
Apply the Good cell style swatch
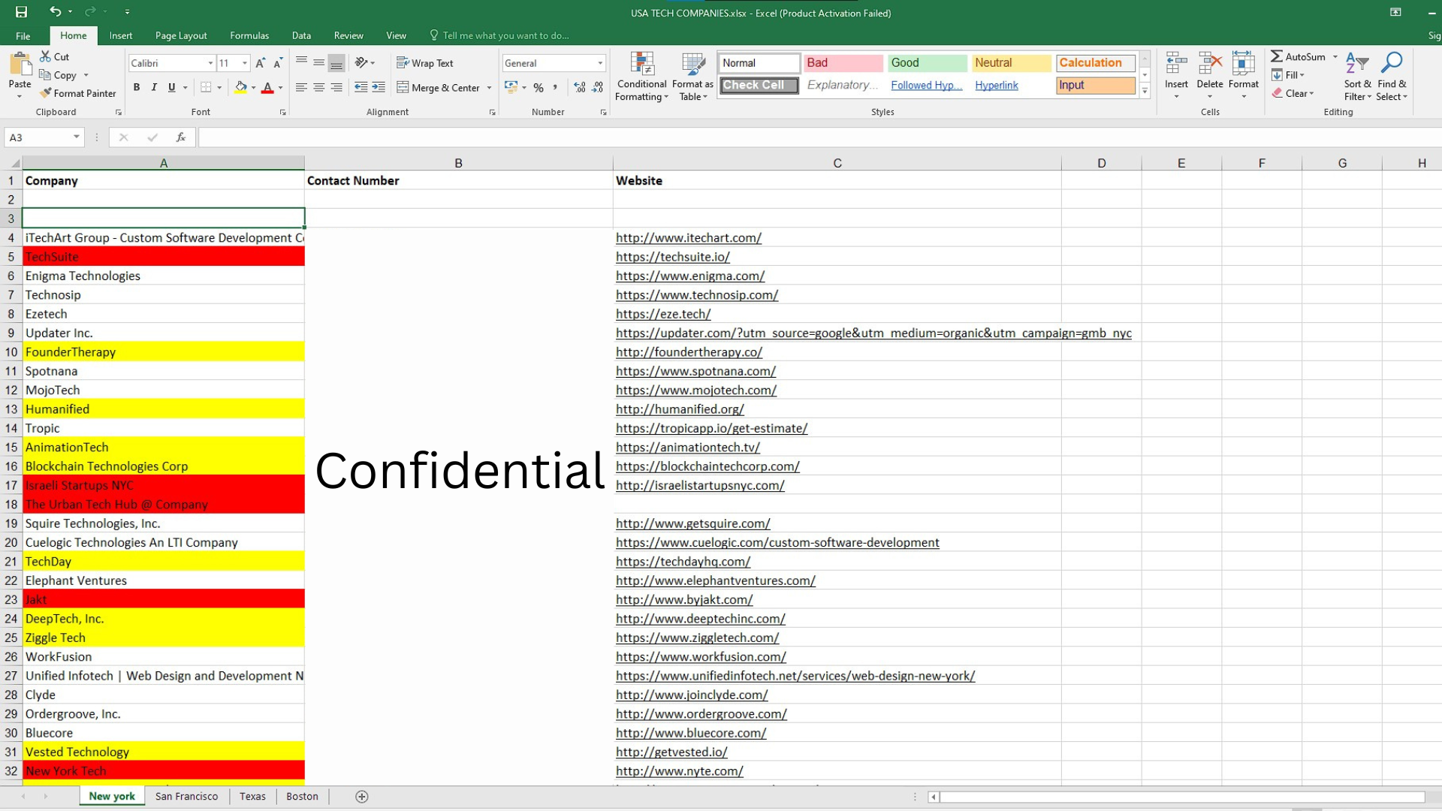pos(926,63)
